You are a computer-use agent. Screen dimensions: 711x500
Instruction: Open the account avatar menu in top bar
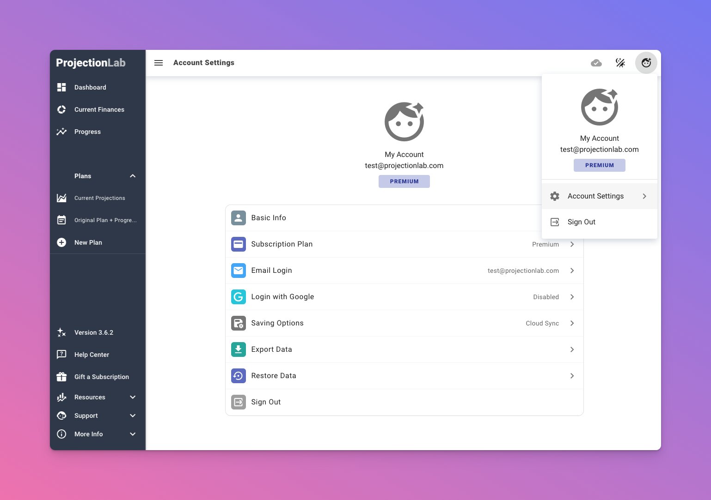point(646,63)
